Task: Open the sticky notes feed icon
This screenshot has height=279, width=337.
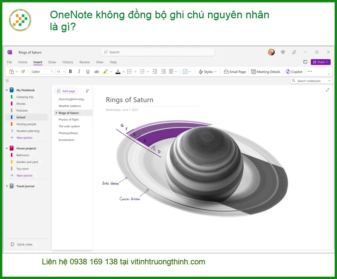Action: click(305, 62)
